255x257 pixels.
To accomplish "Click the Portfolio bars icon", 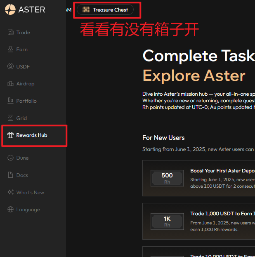I will tap(10, 101).
